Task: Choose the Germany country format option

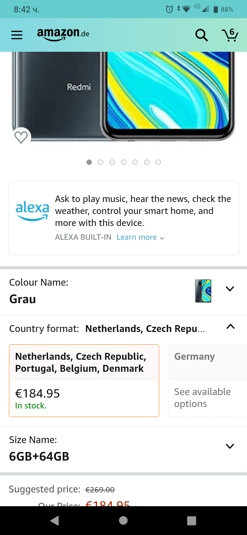Action: point(207,380)
